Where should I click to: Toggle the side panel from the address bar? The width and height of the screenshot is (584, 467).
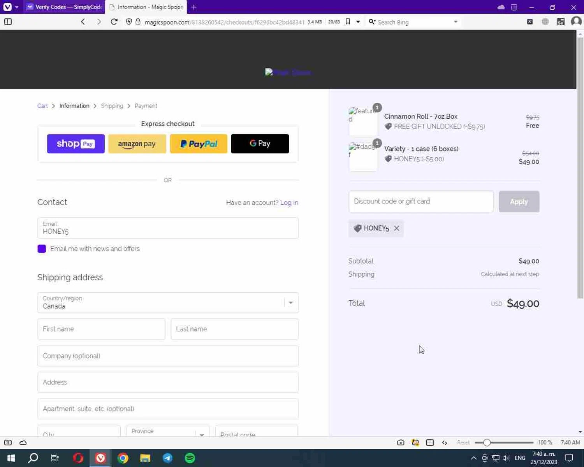8,22
